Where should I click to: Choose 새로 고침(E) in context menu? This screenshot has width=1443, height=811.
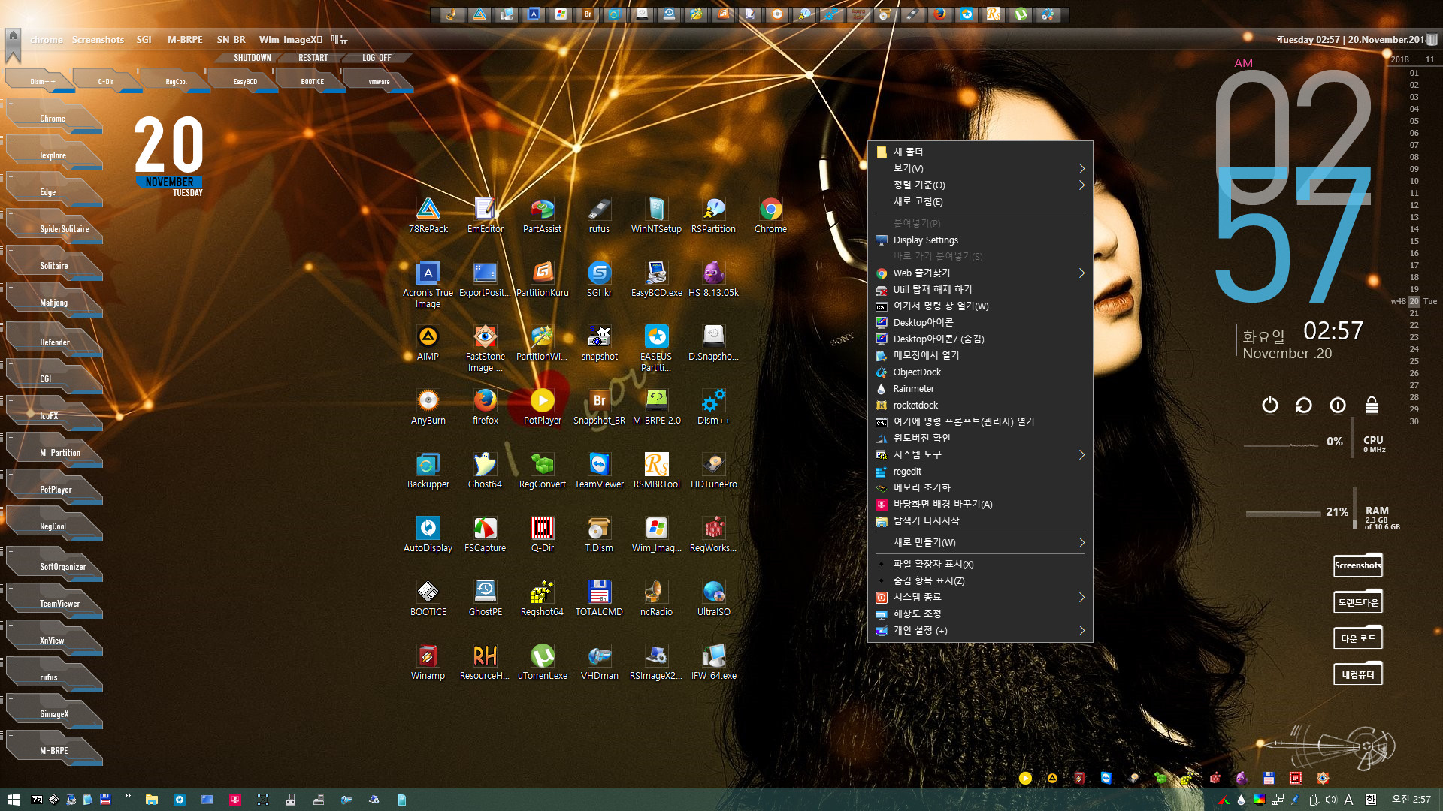coord(980,201)
